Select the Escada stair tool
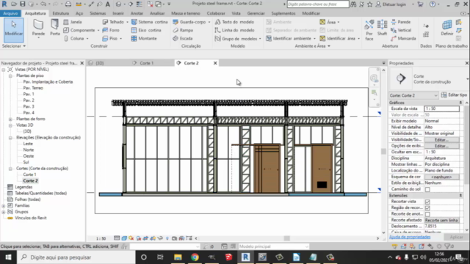The width and height of the screenshot is (470, 264). point(183,39)
